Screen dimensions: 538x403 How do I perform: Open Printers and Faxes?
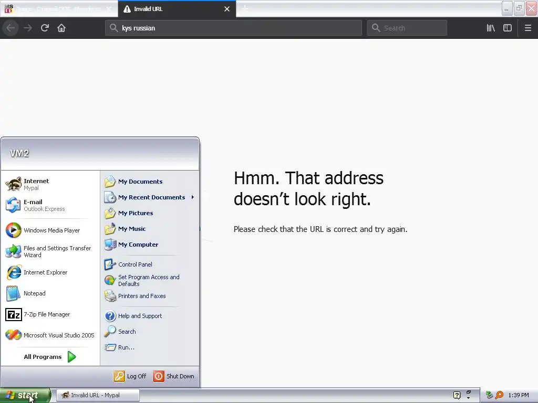[150, 296]
